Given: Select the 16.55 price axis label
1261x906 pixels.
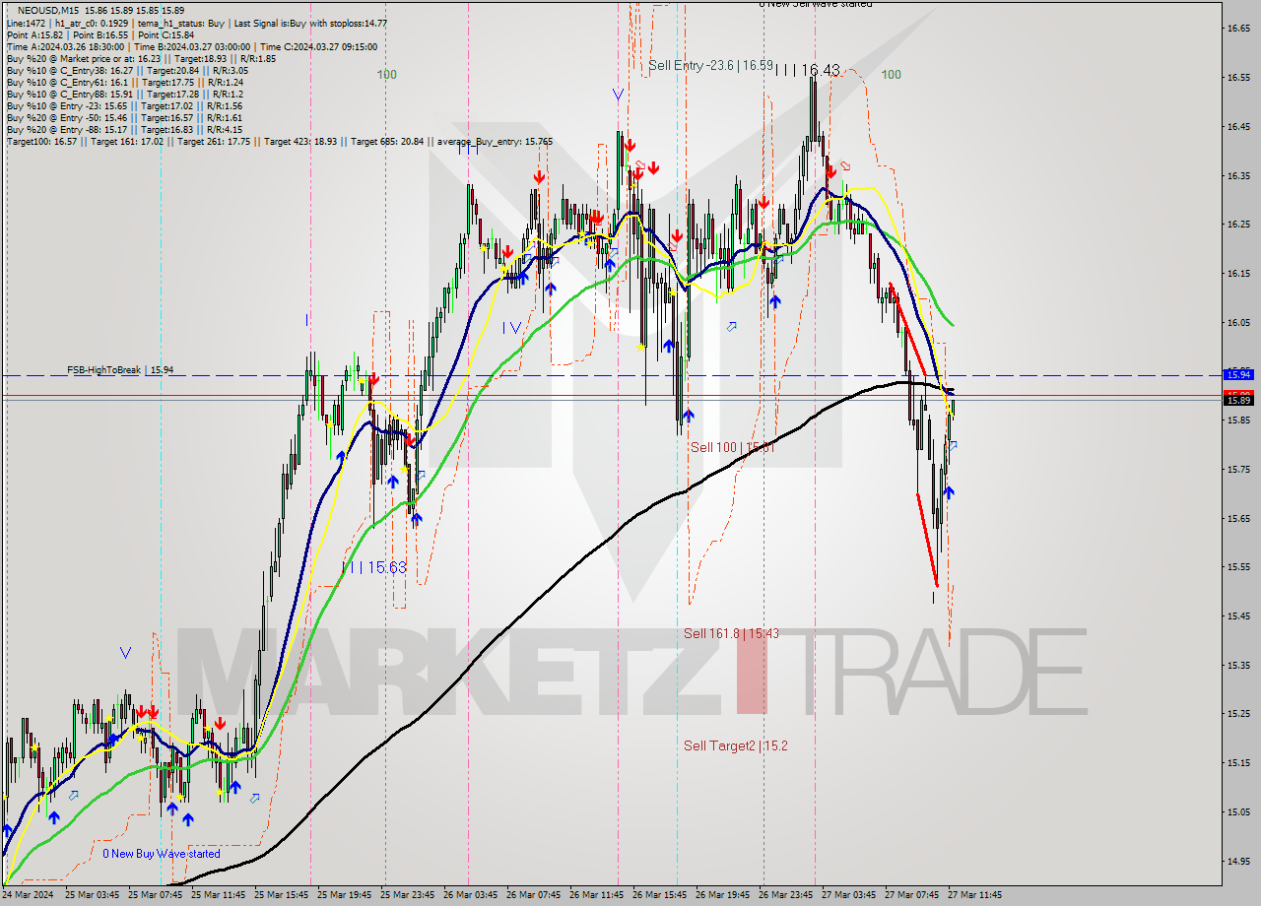Looking at the screenshot, I should pyautogui.click(x=1238, y=77).
